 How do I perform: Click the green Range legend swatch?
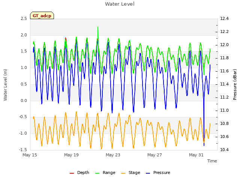tap(97, 173)
